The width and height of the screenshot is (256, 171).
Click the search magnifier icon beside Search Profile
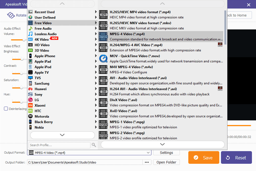[x=94, y=145]
